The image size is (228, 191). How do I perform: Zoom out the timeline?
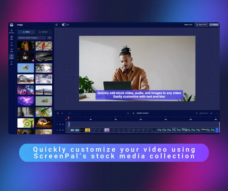197,113
